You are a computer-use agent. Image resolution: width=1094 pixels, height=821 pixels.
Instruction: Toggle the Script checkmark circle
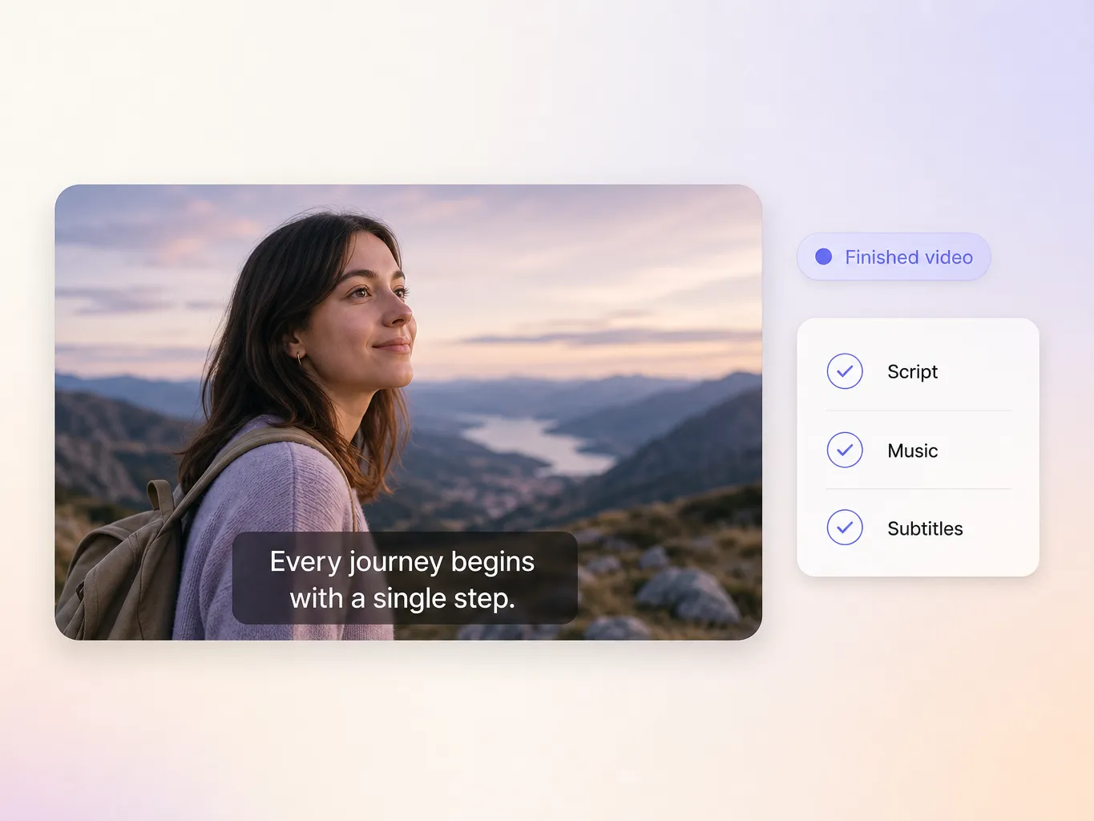coord(845,371)
